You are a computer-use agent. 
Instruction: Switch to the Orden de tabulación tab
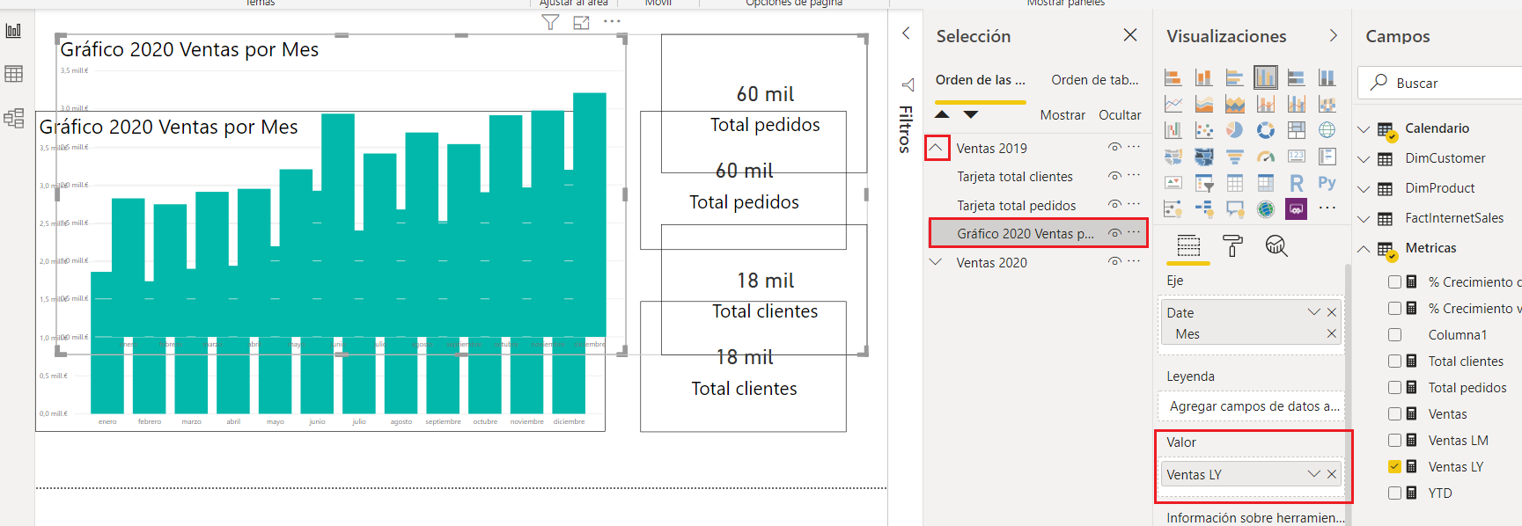pos(1095,80)
